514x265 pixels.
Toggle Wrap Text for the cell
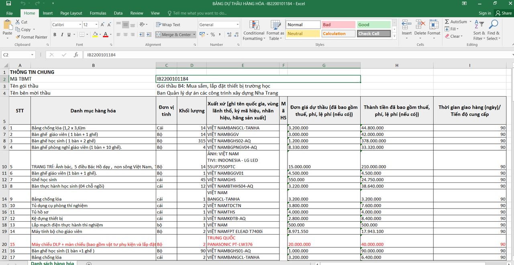coord(168,25)
